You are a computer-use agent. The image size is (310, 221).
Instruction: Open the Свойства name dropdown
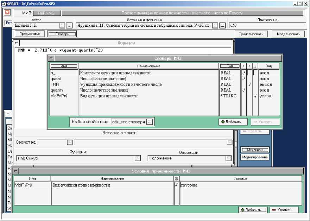click(x=70, y=142)
